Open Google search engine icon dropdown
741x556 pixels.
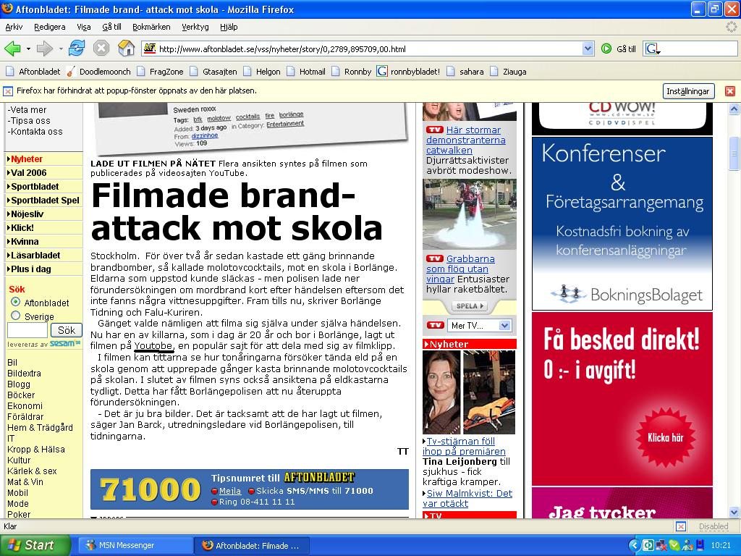(653, 49)
